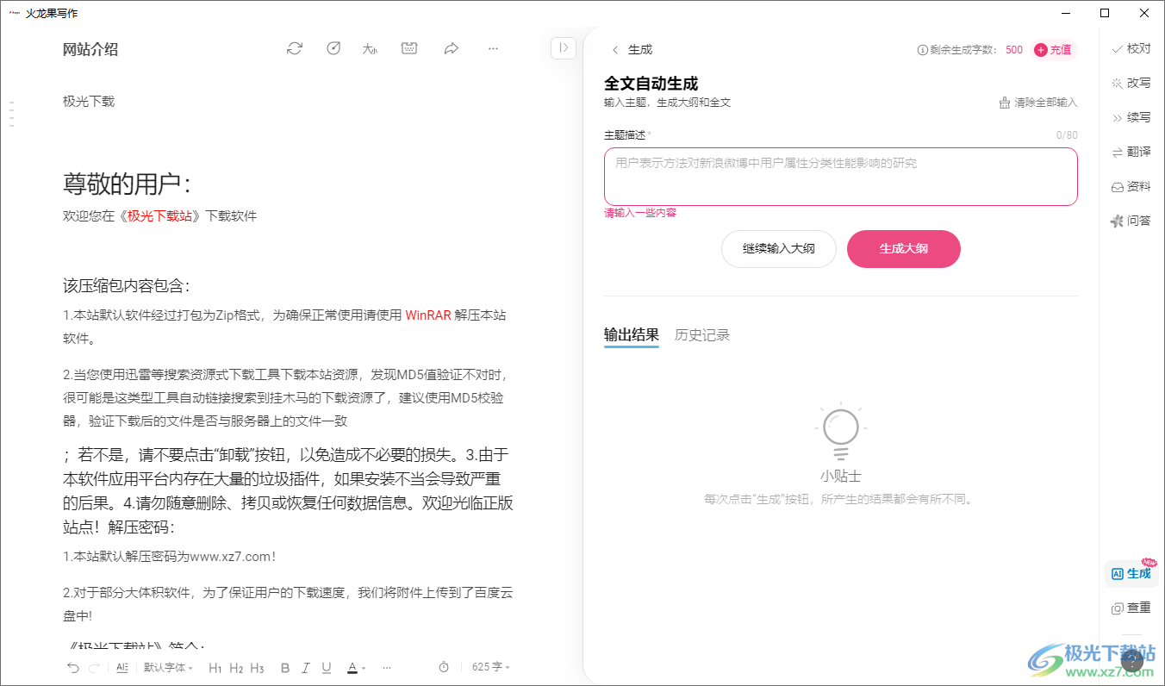The image size is (1165, 686).
Task: Open 问答 Q&A tool in sidebar
Action: pos(1131,221)
